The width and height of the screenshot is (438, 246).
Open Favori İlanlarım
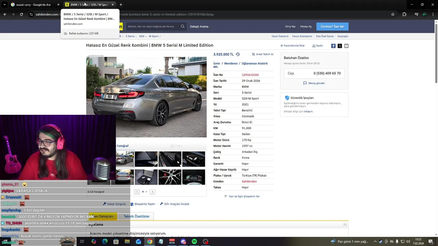click(x=280, y=36)
